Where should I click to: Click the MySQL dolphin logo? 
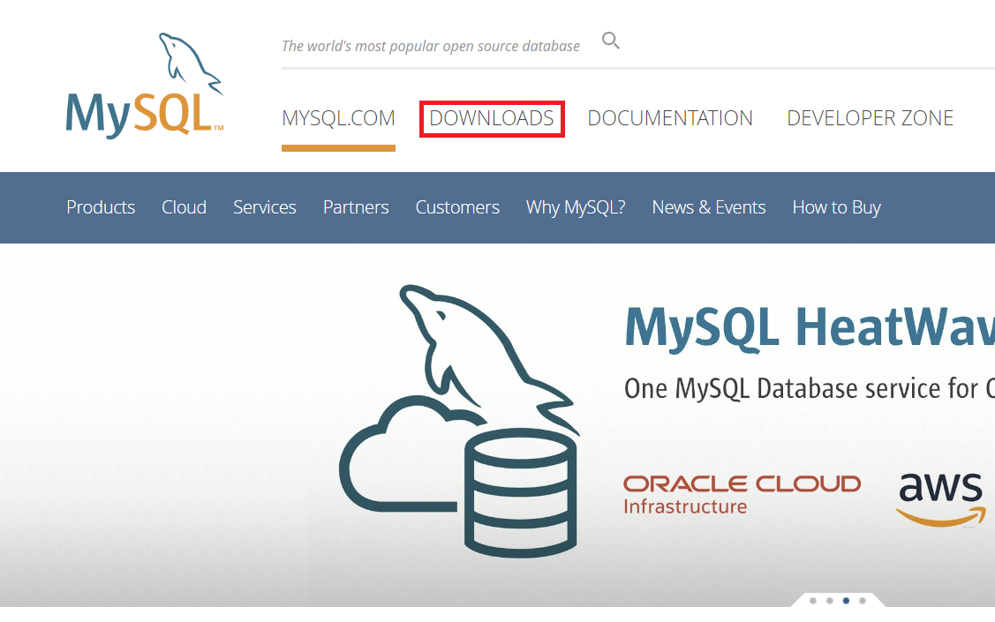[145, 85]
